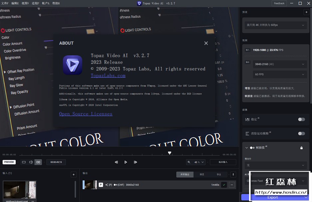312x202 pixels.
Task: Open the 帮助H menu
Action: click(x=56, y=3)
